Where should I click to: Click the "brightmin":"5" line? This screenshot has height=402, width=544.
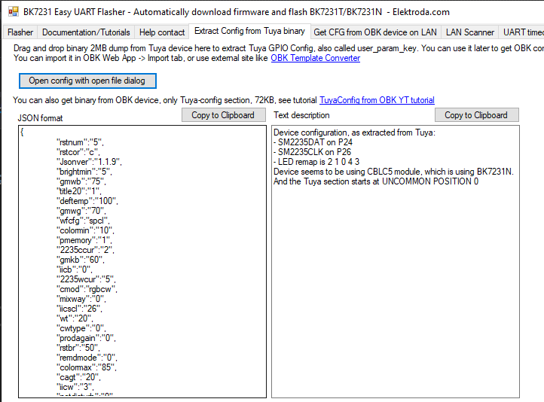coord(84,172)
